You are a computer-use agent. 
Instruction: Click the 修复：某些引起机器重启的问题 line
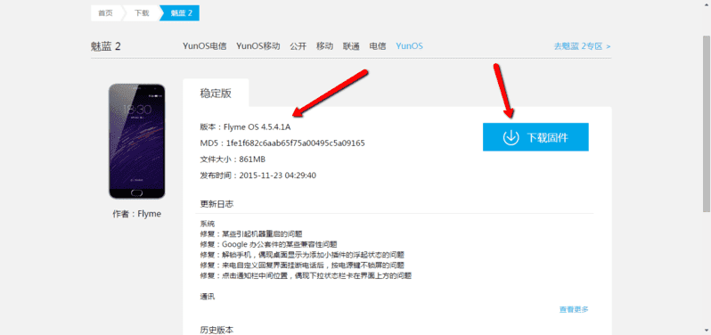point(250,234)
